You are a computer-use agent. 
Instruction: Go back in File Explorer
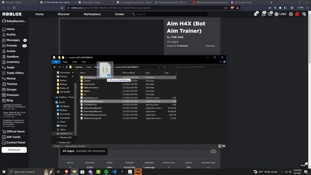click(x=54, y=67)
